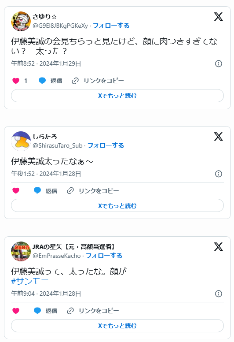Viewport: 234px width, 342px height.
Task: Follow @EmPrasseKacho via フォローする
Action: pos(104,256)
